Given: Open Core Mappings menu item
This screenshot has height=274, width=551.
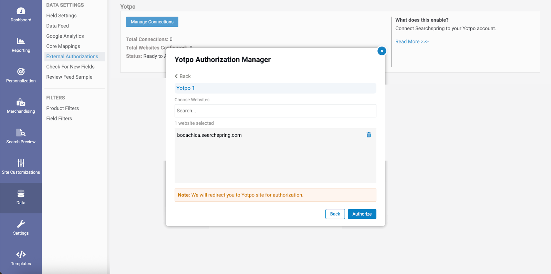Looking at the screenshot, I should (x=63, y=46).
